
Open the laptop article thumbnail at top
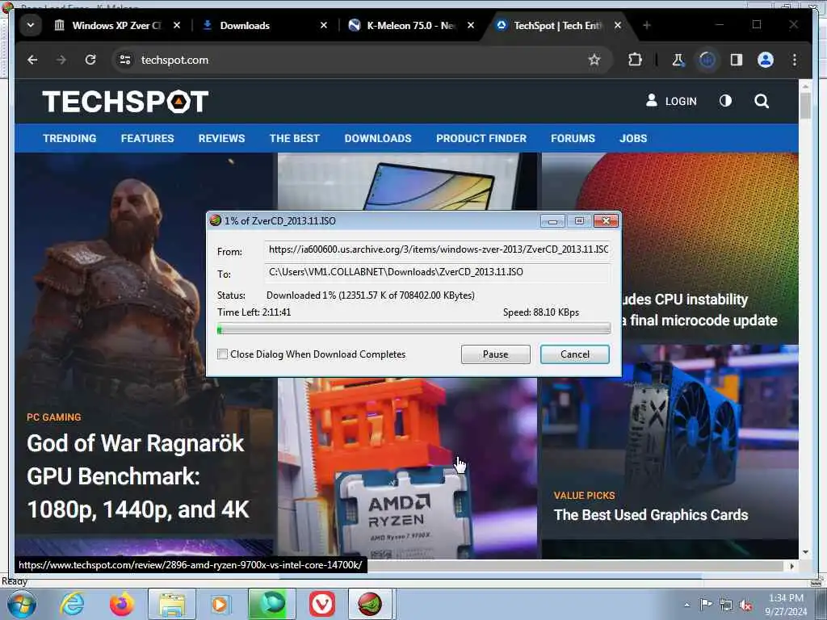click(407, 182)
